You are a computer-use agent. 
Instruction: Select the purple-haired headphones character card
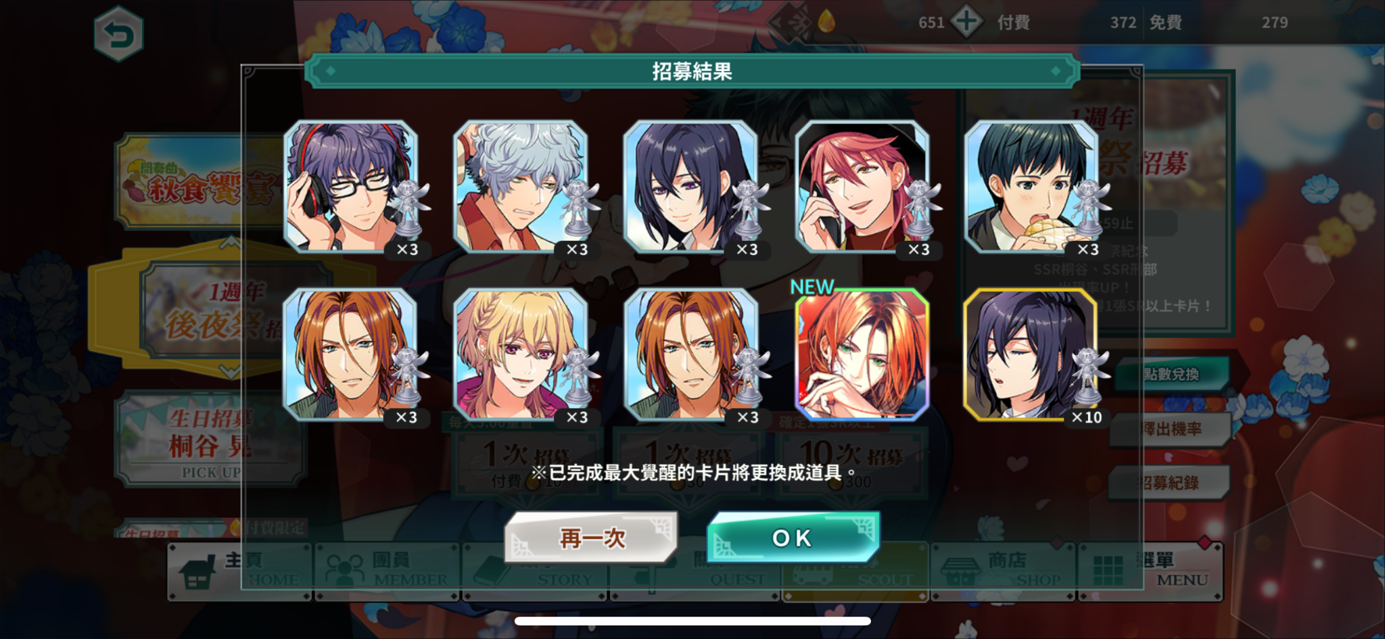tap(351, 187)
